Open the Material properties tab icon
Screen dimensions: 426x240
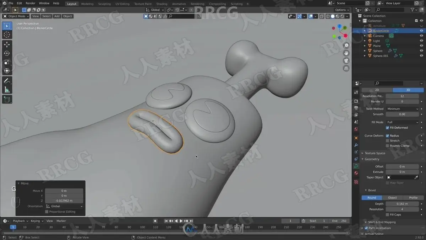[x=356, y=173]
